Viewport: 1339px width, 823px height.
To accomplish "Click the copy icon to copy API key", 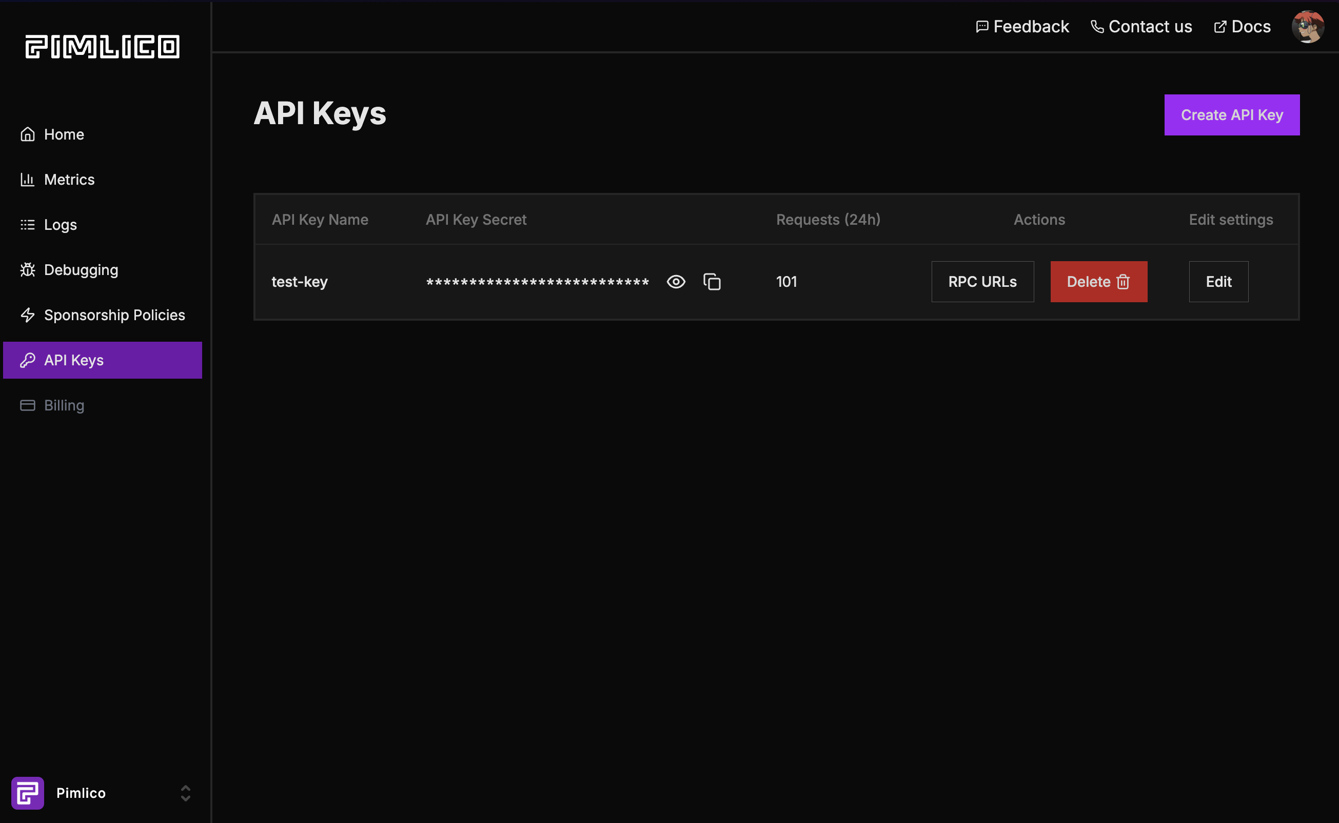I will [x=712, y=280].
